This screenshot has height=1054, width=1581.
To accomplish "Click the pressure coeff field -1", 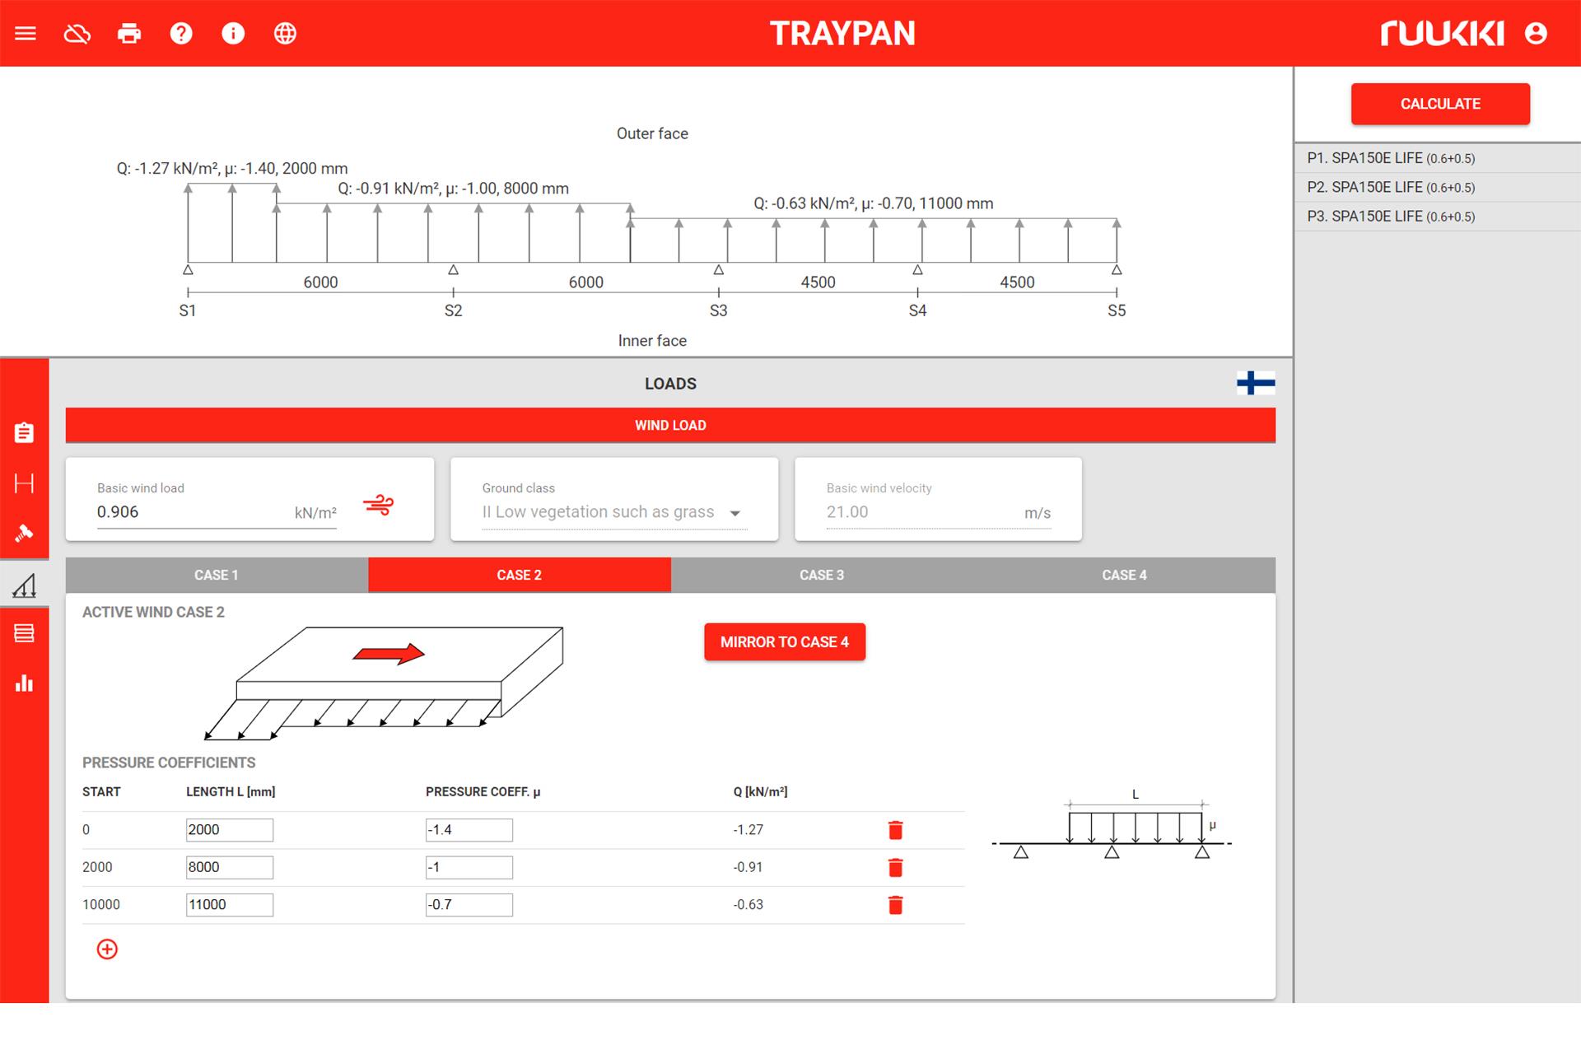I will pyautogui.click(x=469, y=867).
